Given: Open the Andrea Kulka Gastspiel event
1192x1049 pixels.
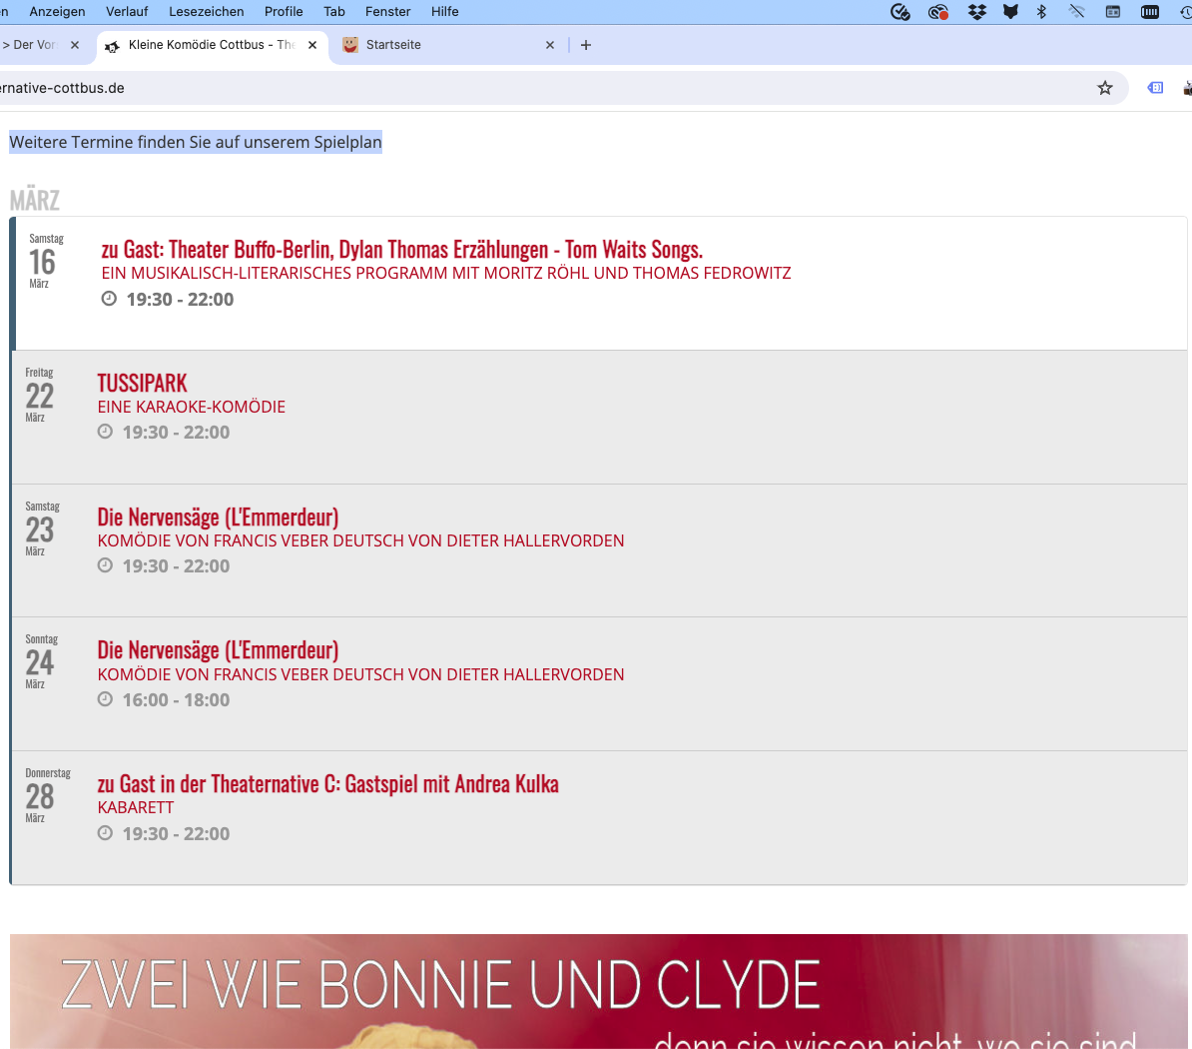Looking at the screenshot, I should coord(327,784).
